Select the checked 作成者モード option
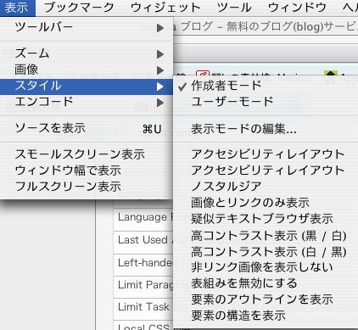358x330 pixels. (x=266, y=86)
